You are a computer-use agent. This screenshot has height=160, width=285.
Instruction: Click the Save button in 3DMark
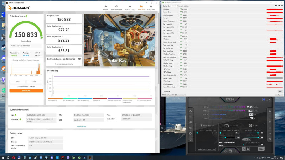[x=34, y=82]
